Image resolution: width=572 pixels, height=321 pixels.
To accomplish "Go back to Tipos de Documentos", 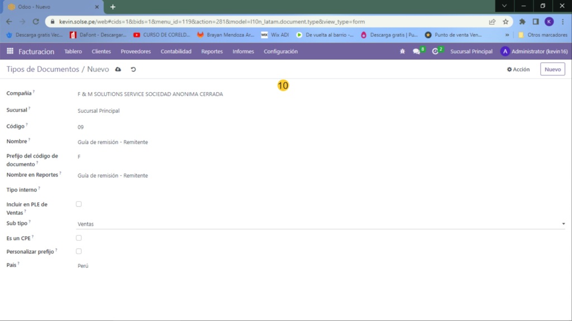I will point(42,69).
